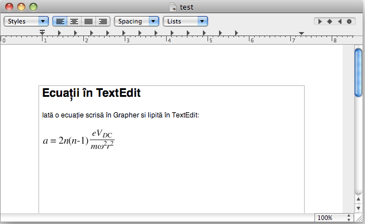365x224 pixels.
Task: Select the right tab stop icon
Action: pos(340,22)
